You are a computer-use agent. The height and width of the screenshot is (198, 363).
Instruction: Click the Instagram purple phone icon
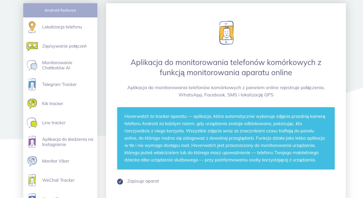coord(32,142)
